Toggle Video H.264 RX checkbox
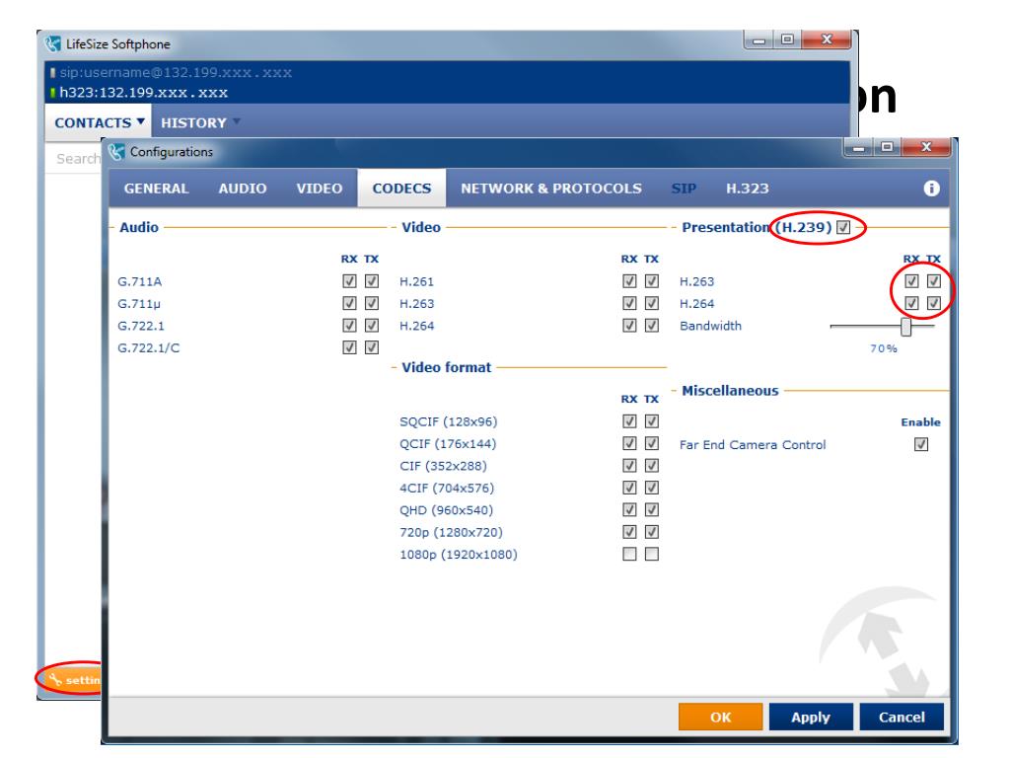The width and height of the screenshot is (1010, 758). pos(629,325)
